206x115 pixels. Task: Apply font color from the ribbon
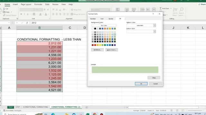(x=46, y=14)
